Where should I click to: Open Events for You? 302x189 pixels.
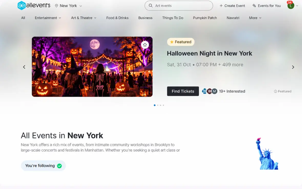click(267, 6)
